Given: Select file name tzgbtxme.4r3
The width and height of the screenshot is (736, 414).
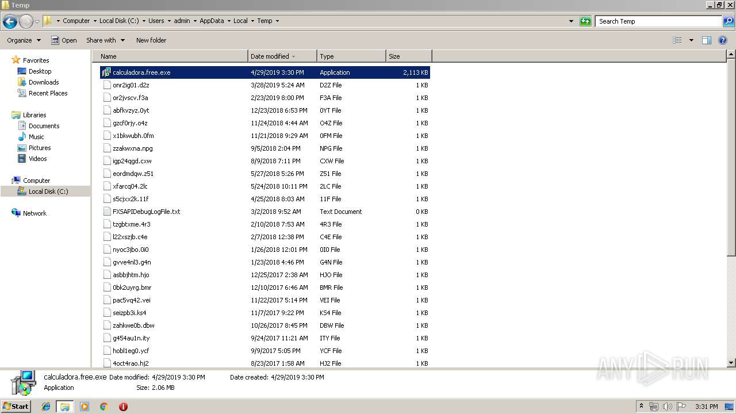Looking at the screenshot, I should (x=132, y=224).
